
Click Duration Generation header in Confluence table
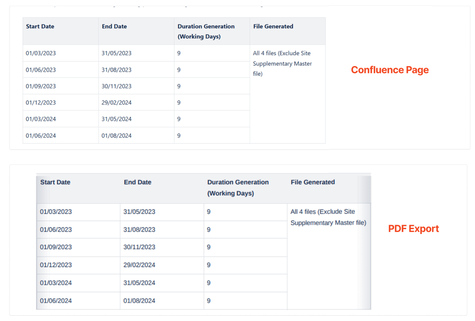212,31
